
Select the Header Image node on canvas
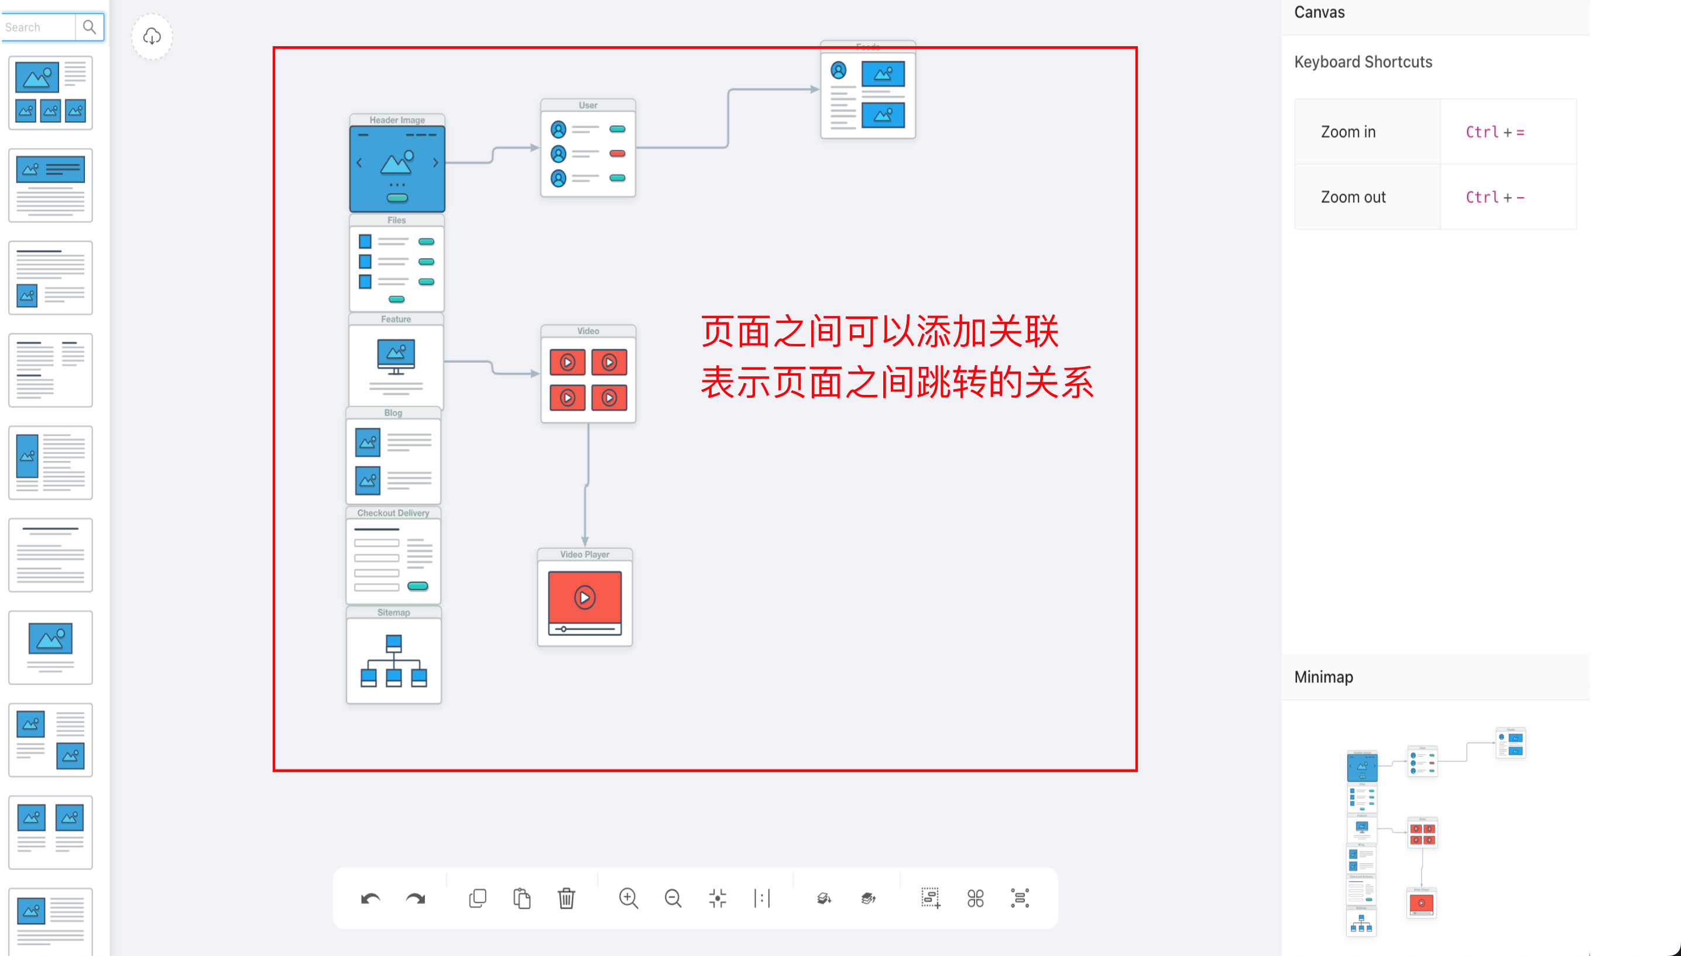tap(397, 163)
